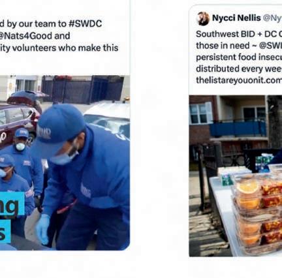Image resolution: width=282 pixels, height=278 pixels.
Task: Click the 'd by our team to' tweet text
Action: (x=33, y=23)
